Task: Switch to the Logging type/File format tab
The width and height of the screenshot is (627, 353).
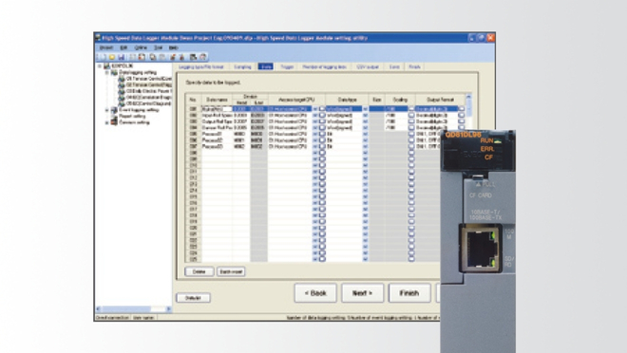Action: click(201, 66)
